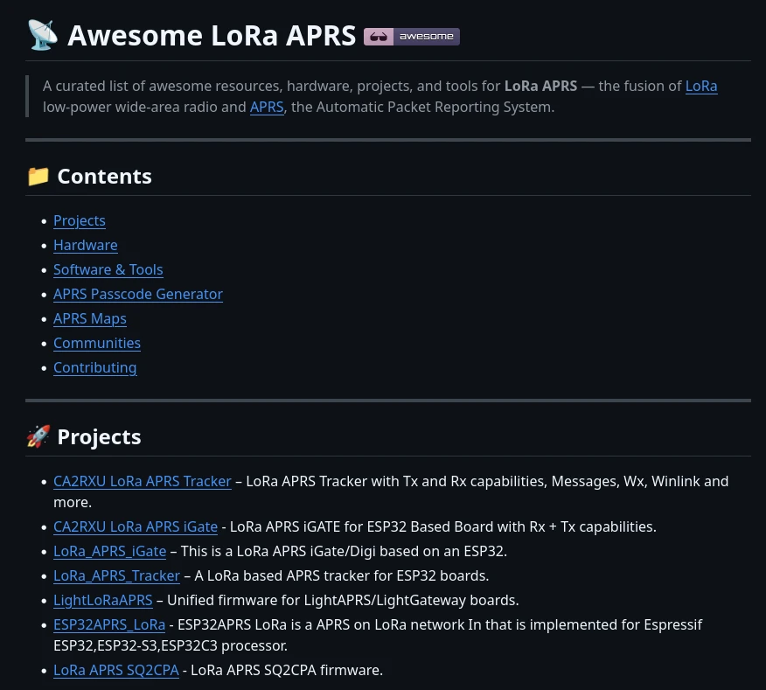Click the Projects section heading text
766x690 pixels.
click(99, 437)
